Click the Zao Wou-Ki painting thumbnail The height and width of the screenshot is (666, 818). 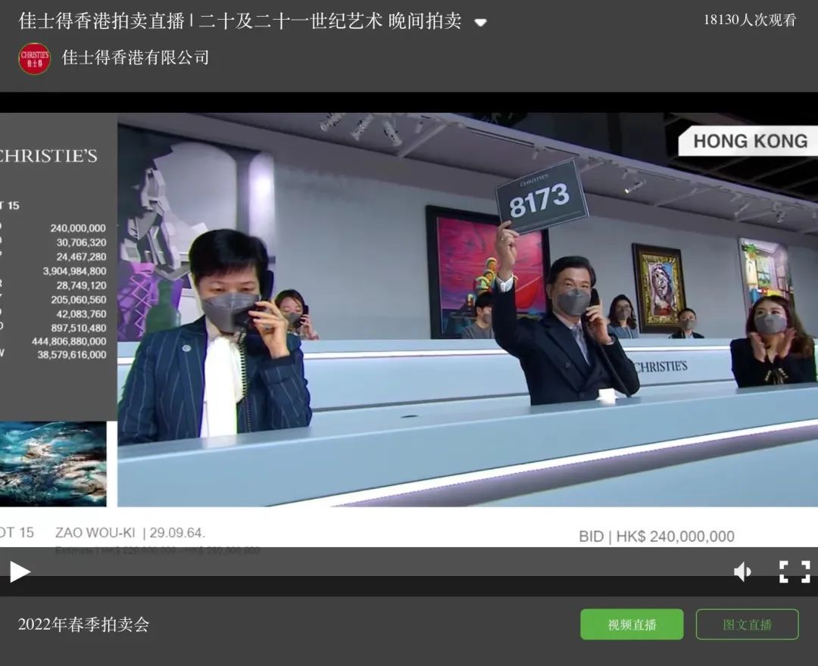(53, 464)
